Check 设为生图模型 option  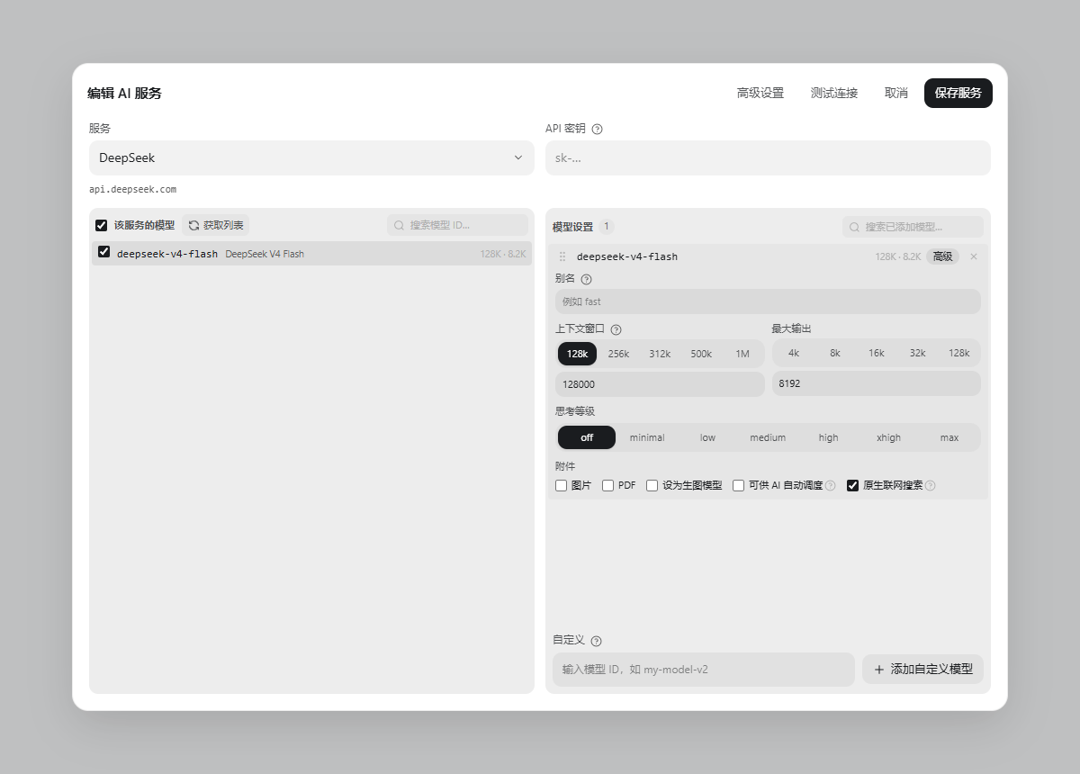652,485
